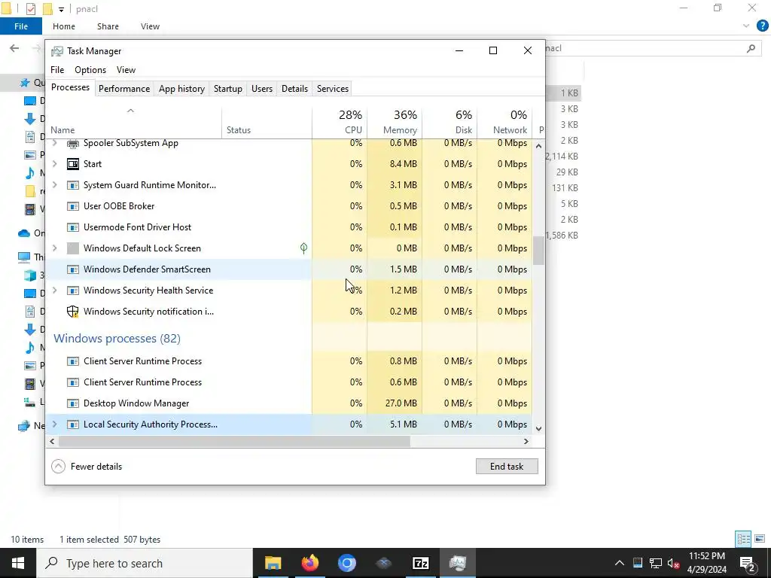
Task: Open the Chromium browser taskbar icon
Action: 346,563
